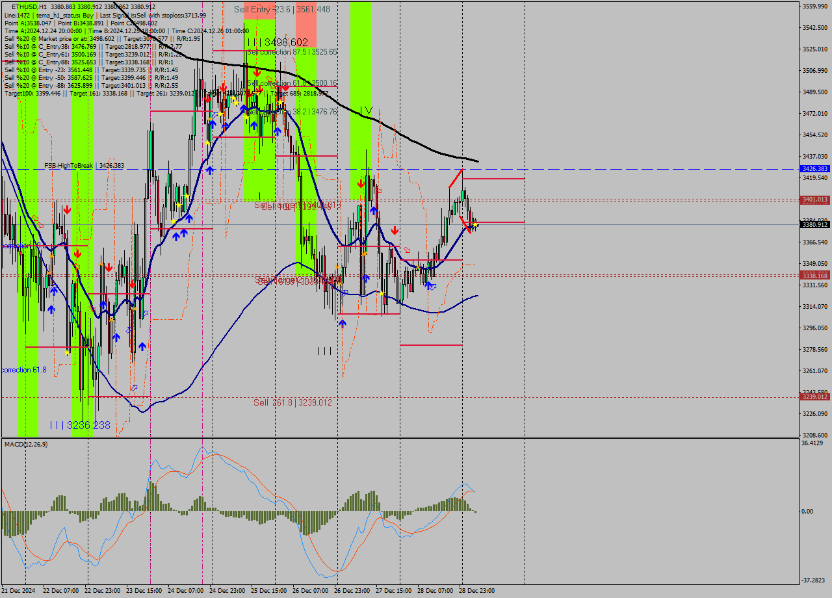Screen dimensions: 832x598
Task: Click the '28 Dec 07:00' time label
Action: point(435,591)
